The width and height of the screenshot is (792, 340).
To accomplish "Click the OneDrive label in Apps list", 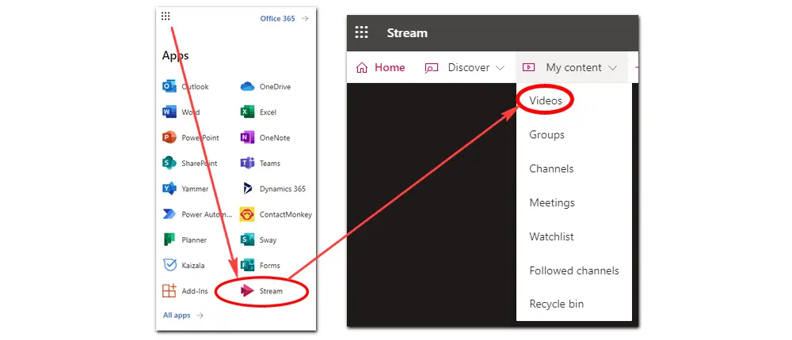I will [x=275, y=87].
